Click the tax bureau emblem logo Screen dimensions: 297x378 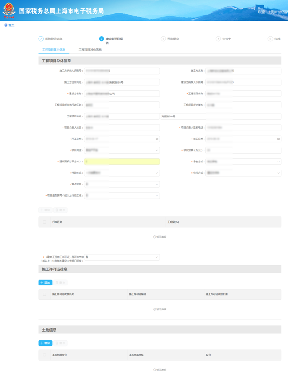click(9, 10)
